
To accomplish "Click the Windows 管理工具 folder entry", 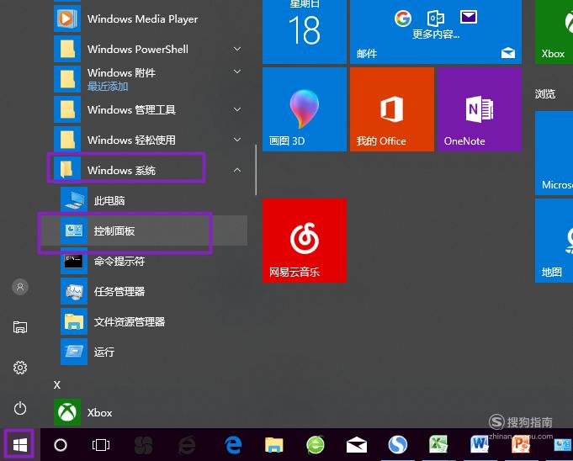I will (151, 109).
